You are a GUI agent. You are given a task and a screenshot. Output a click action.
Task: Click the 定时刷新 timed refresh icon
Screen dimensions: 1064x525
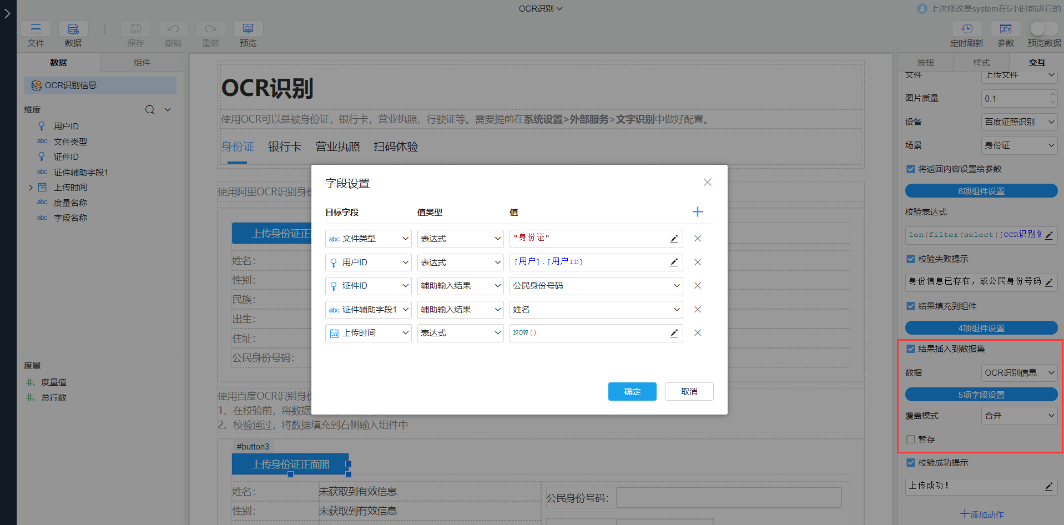pos(966,29)
